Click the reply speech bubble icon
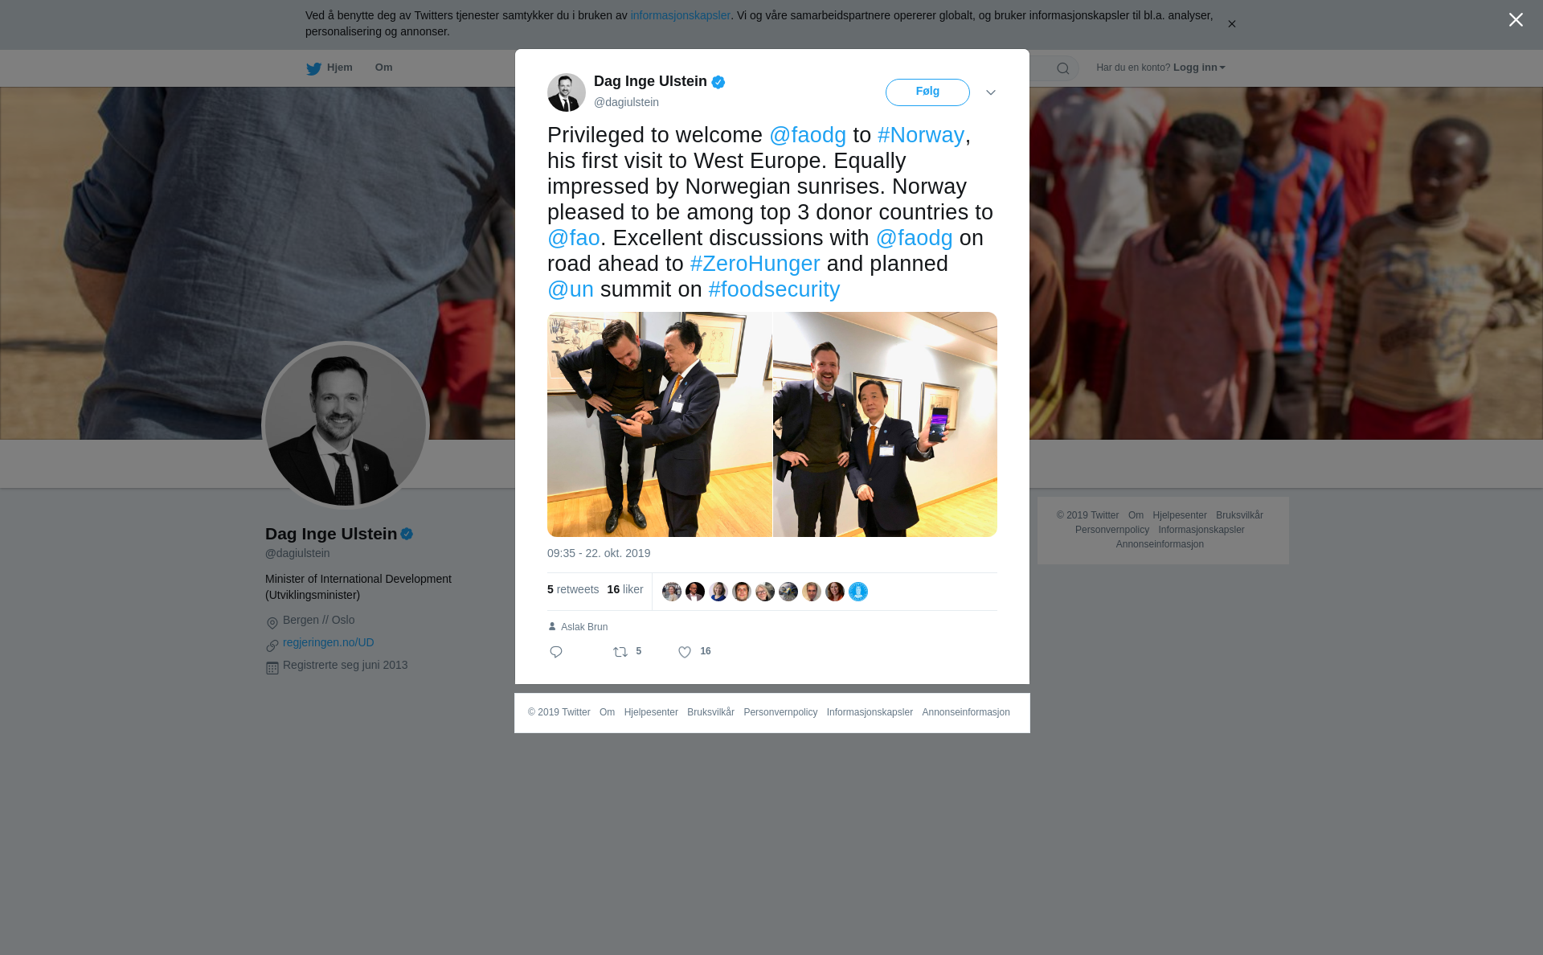 point(556,652)
